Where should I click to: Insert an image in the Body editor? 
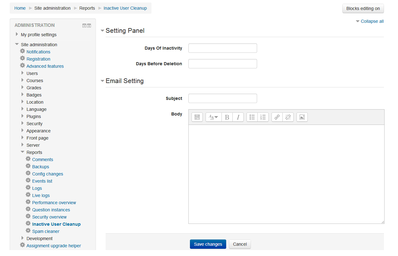tap(302, 117)
